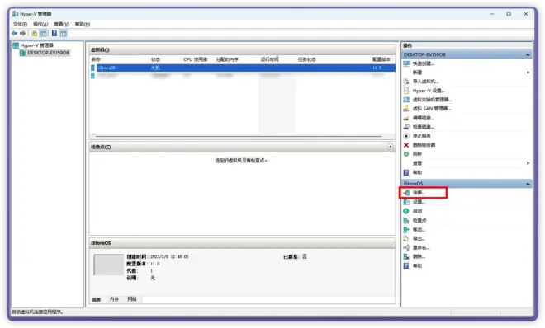Click the green 刷新 (Refresh) action
The image size is (545, 328).
click(x=417, y=154)
